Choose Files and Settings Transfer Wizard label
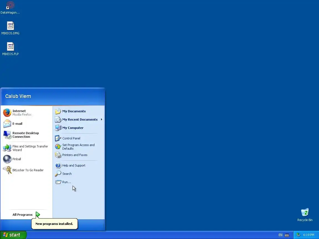Image resolution: width=319 pixels, height=239 pixels. [30, 148]
